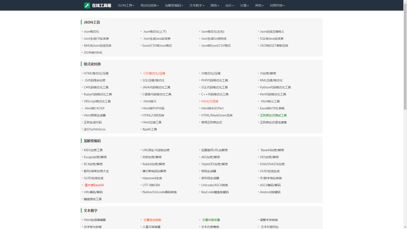Open Html转C#/JSP link
This screenshot has height=229, width=407.
(95, 109)
